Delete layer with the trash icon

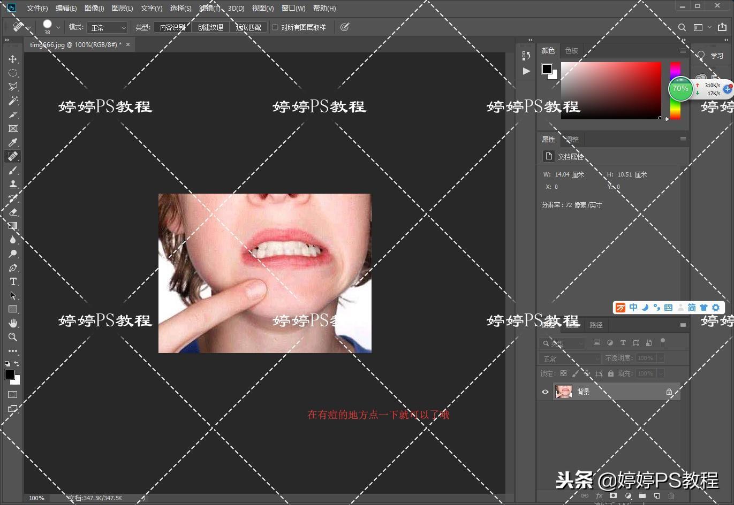click(x=671, y=496)
